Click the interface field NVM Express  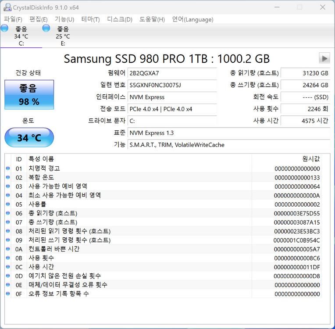pos(172,97)
